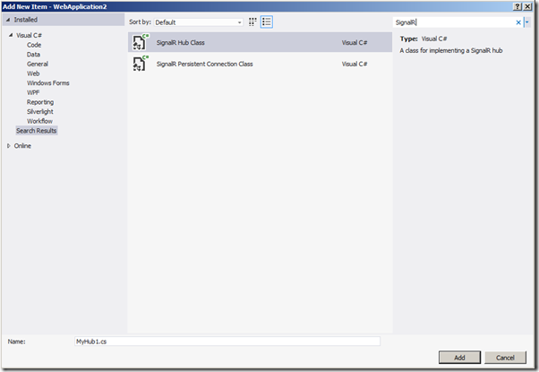Select the Visual C# node label

point(29,35)
